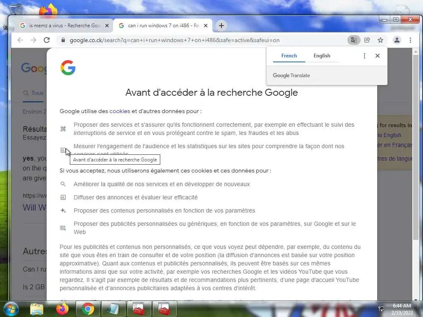The height and width of the screenshot is (317, 423).
Task: Open the Chrome profile avatar
Action: 397,40
